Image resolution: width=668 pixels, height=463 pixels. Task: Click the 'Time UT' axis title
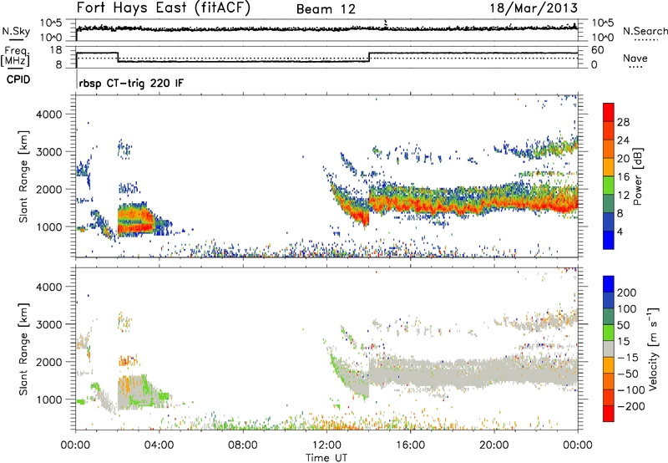click(326, 458)
